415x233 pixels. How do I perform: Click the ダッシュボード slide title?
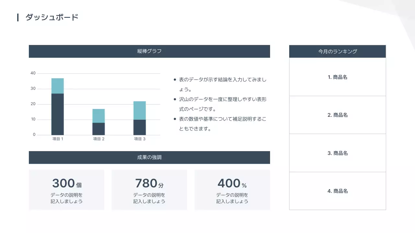pyautogui.click(x=52, y=17)
